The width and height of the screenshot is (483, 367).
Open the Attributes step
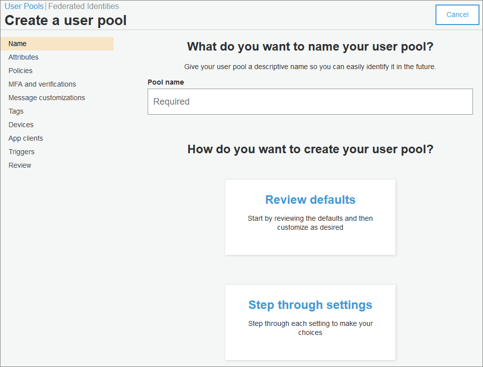pyautogui.click(x=24, y=57)
